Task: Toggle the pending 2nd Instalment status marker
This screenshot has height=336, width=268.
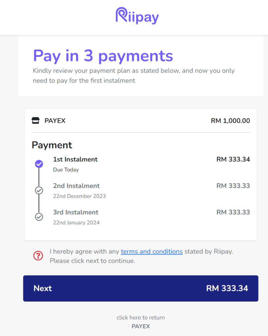Action: point(39,190)
